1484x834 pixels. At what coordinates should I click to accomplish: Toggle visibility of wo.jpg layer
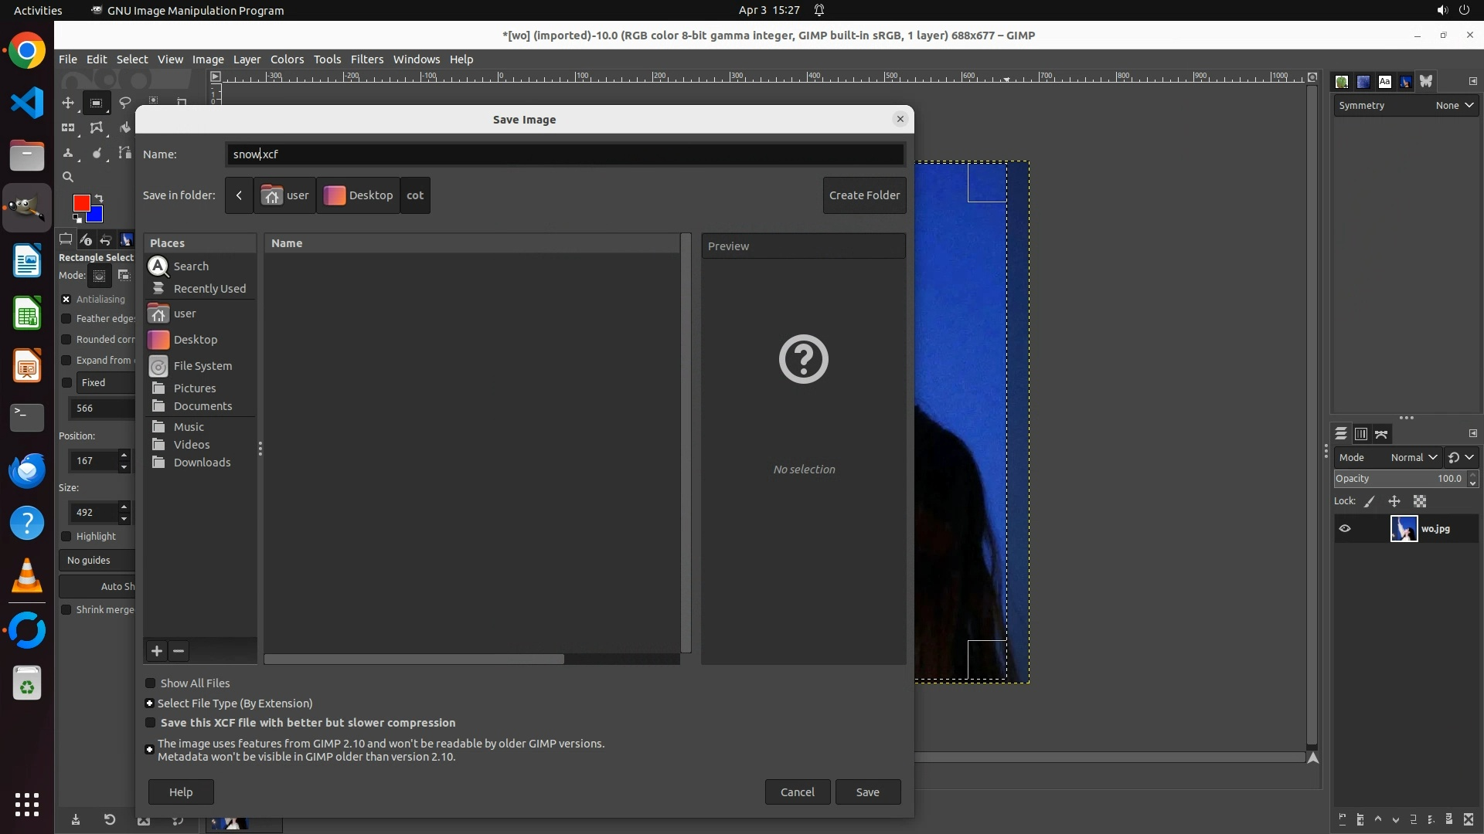(x=1345, y=529)
